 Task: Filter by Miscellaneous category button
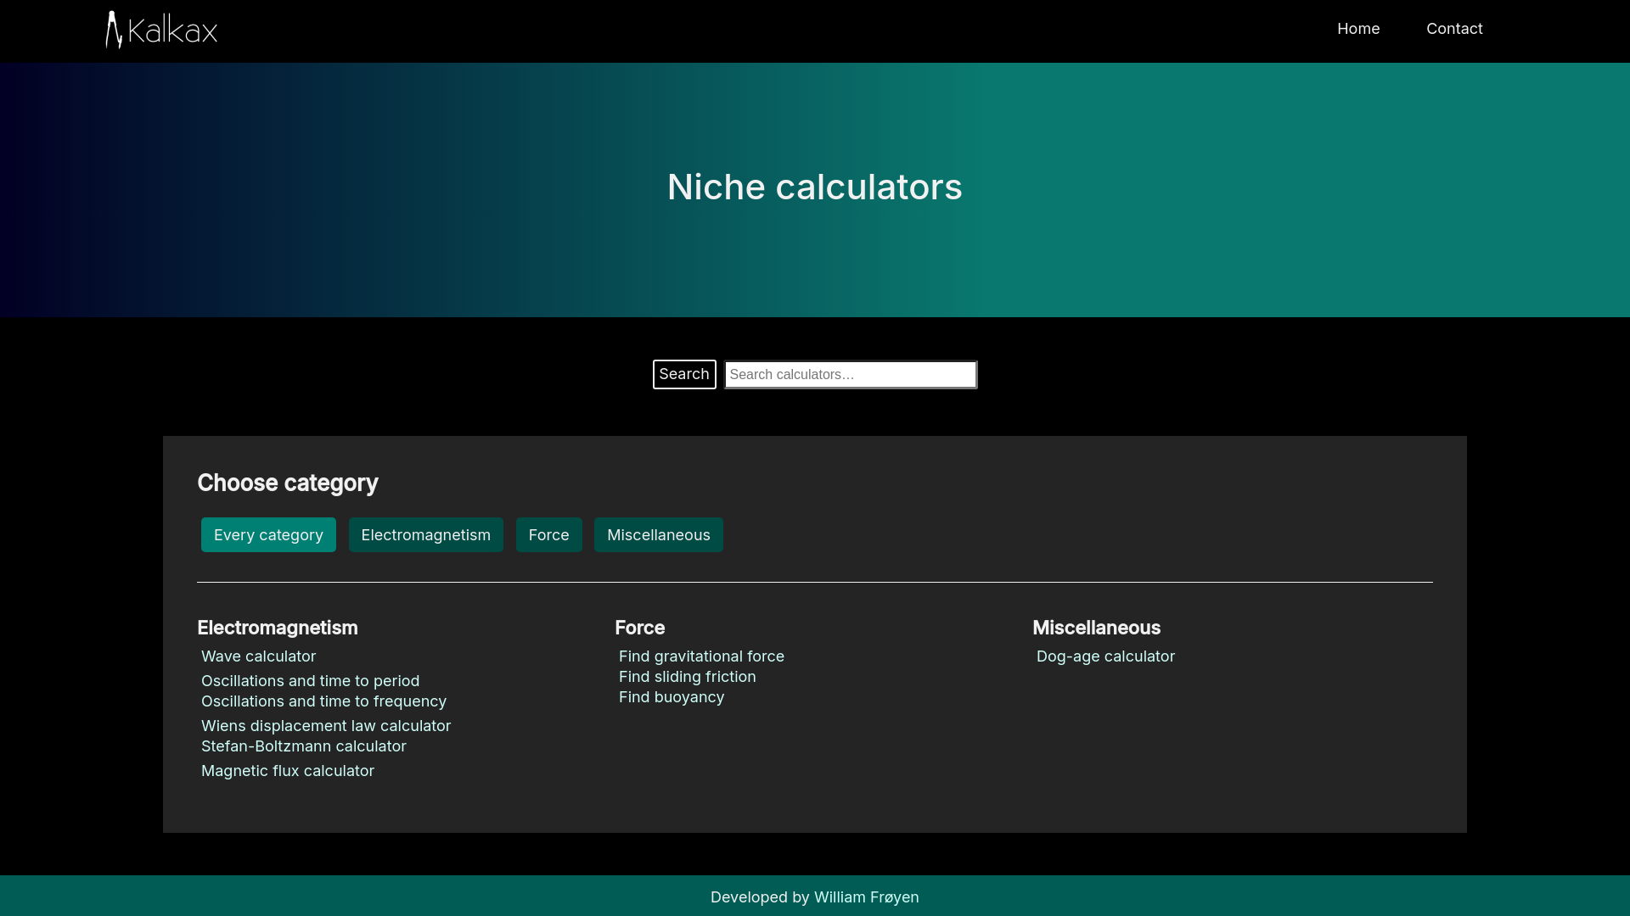pos(659,535)
